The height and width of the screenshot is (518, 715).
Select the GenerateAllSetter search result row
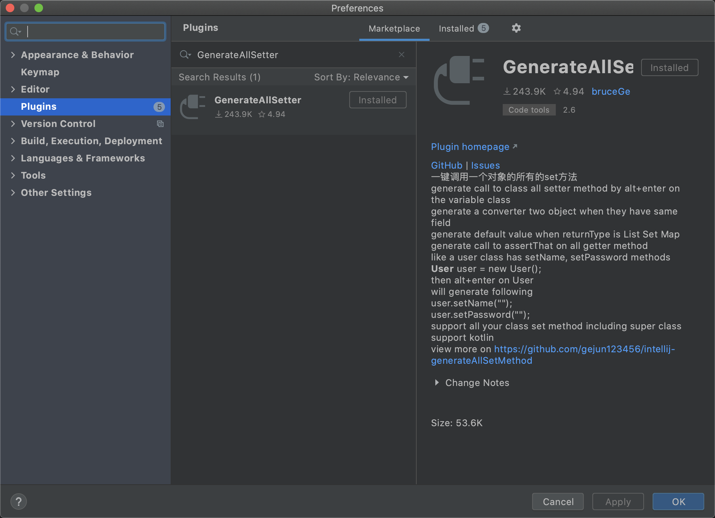click(x=294, y=110)
